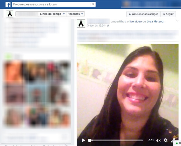Open the 'live video' link
181x146 pixels.
135,22
